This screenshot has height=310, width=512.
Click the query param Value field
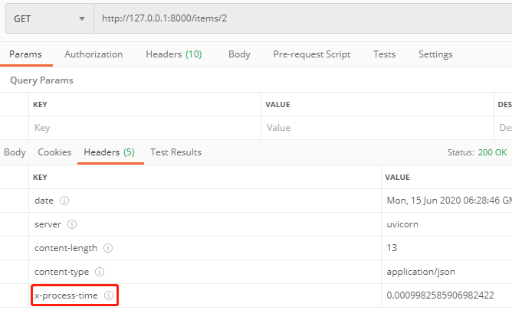pos(377,128)
